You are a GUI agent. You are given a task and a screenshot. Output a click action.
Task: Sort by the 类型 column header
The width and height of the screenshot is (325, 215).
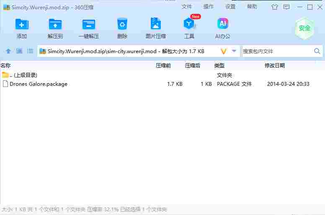219,66
